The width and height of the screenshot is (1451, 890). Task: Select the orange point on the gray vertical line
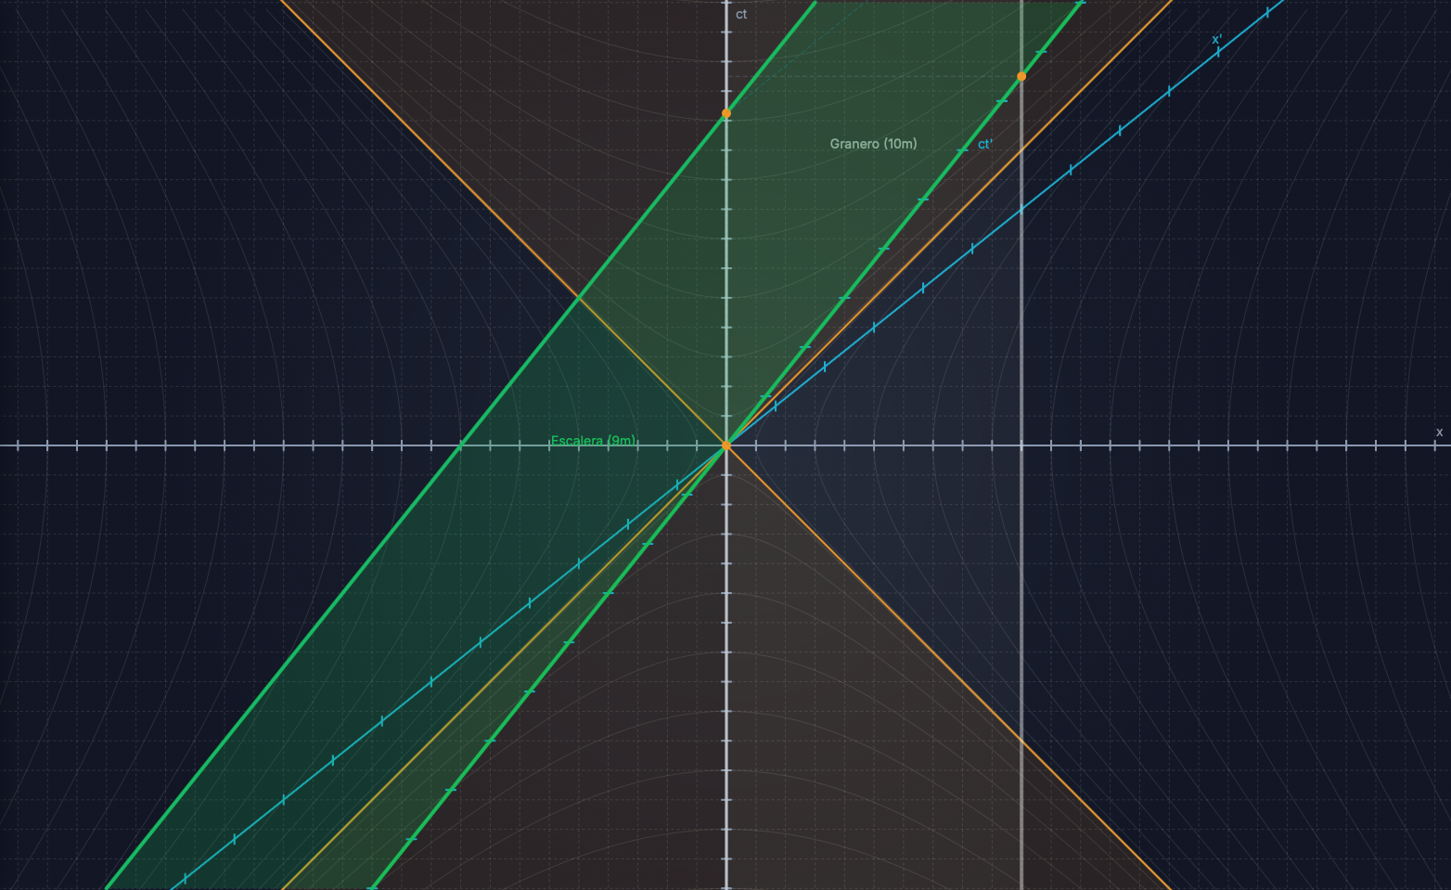(x=1021, y=76)
